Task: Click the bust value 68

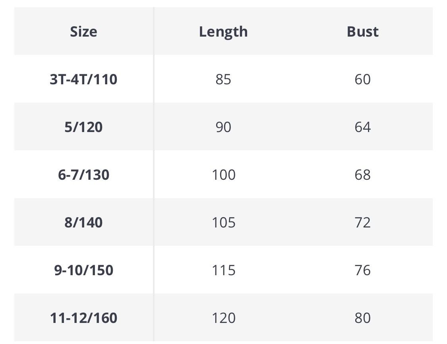Action: pyautogui.click(x=363, y=175)
